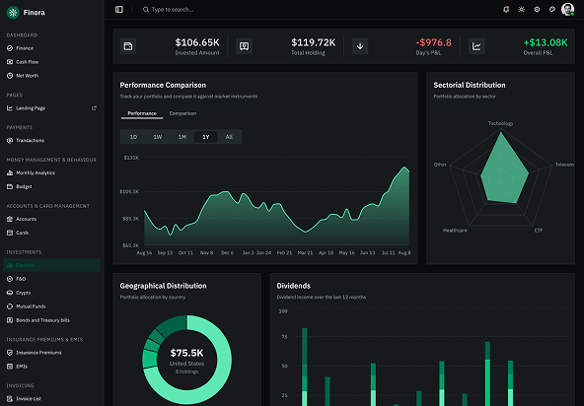
Task: Select the 1M time range option
Action: (182, 137)
